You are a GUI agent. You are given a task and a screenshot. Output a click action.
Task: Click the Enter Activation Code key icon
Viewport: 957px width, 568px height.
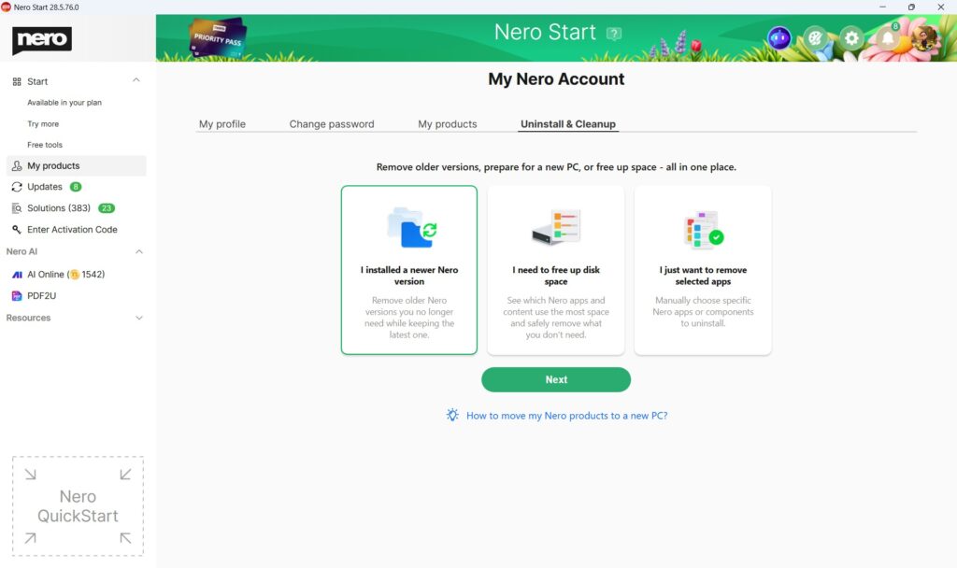tap(17, 230)
